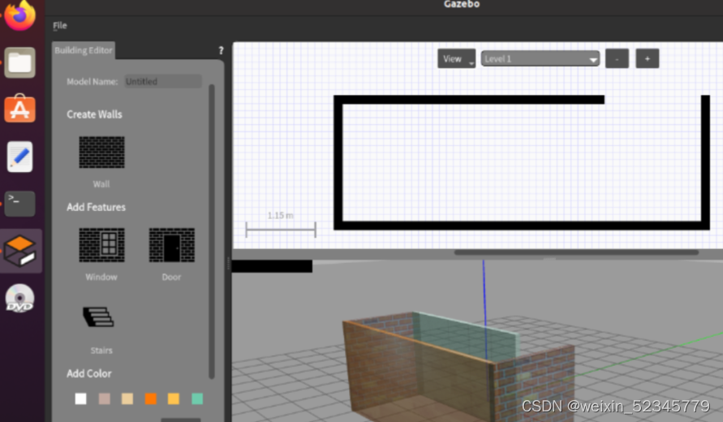Open the View dropdown

[457, 58]
